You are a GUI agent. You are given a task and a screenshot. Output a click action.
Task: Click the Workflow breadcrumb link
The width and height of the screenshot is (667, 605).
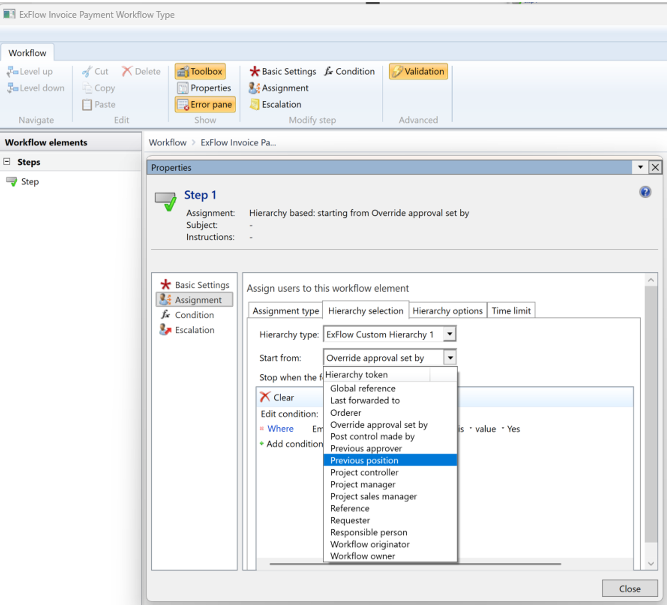[167, 142]
